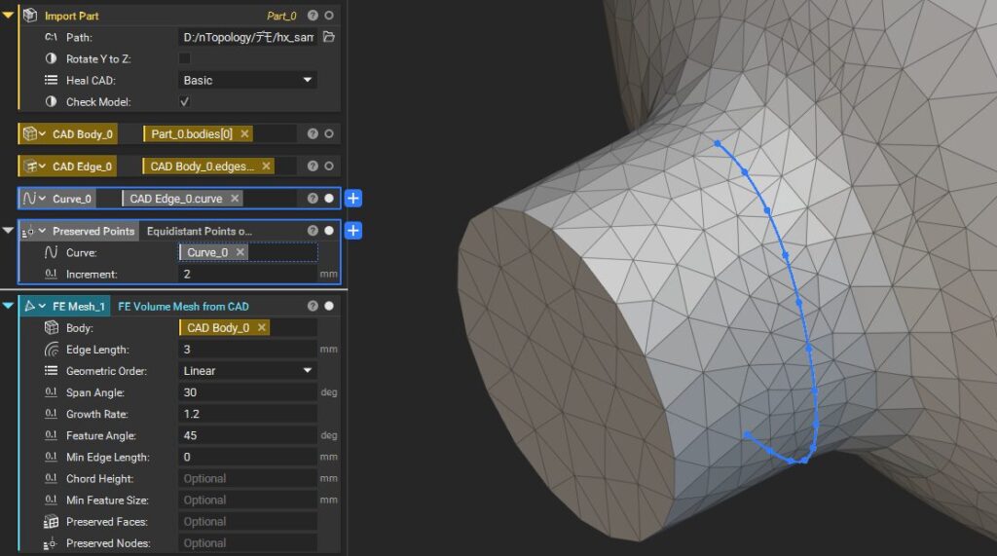Click the plus button beside Preserved Points block
The height and width of the screenshot is (556, 997).
353,231
